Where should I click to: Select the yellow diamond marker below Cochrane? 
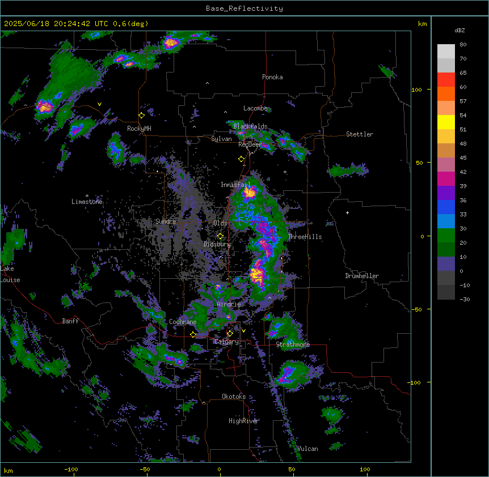pyautogui.click(x=193, y=334)
